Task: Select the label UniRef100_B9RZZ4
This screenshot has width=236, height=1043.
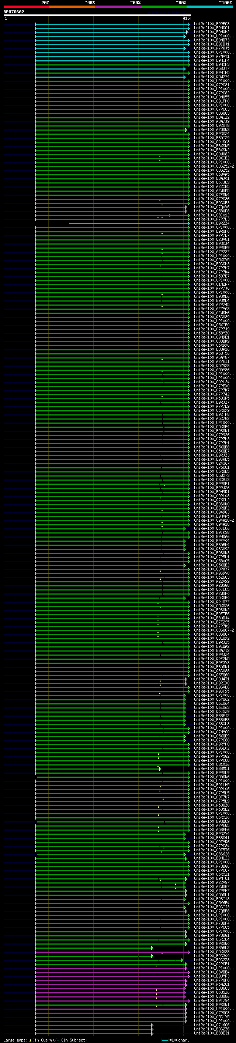Action: point(211,223)
